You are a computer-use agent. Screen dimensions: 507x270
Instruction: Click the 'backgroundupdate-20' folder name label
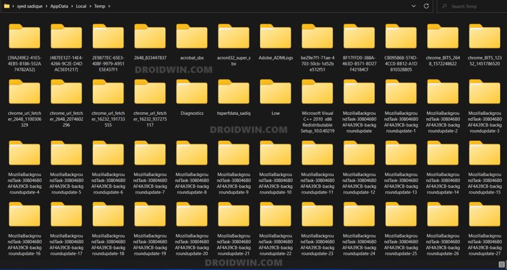[x=192, y=245]
